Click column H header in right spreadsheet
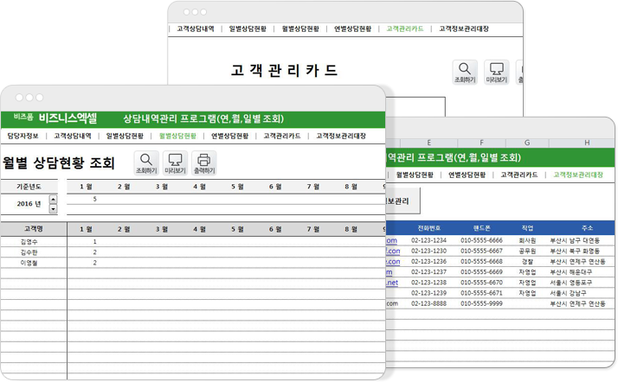 (586, 142)
